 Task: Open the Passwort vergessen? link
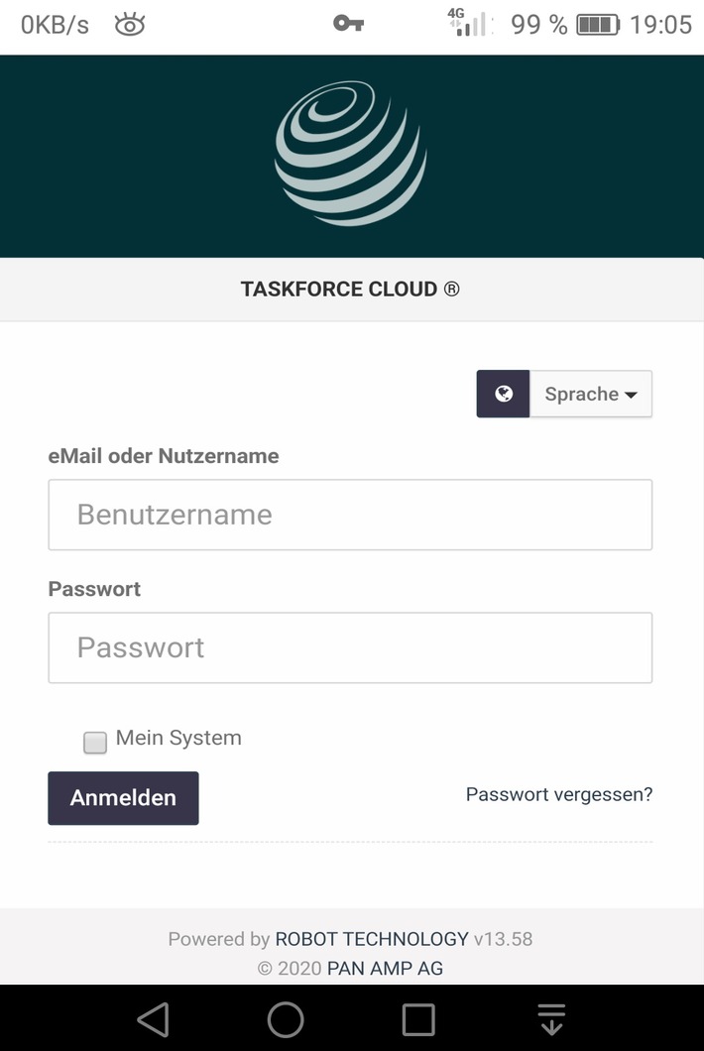559,794
